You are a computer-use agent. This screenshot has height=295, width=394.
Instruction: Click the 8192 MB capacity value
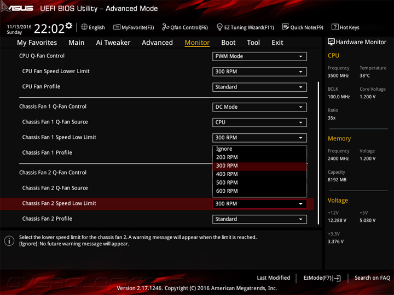[337, 180]
